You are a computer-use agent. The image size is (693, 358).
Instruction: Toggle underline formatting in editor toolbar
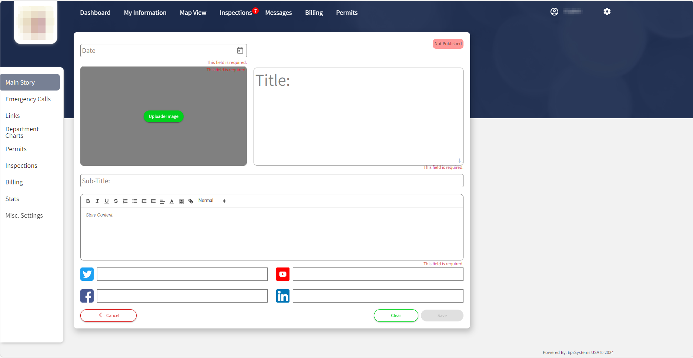(107, 201)
